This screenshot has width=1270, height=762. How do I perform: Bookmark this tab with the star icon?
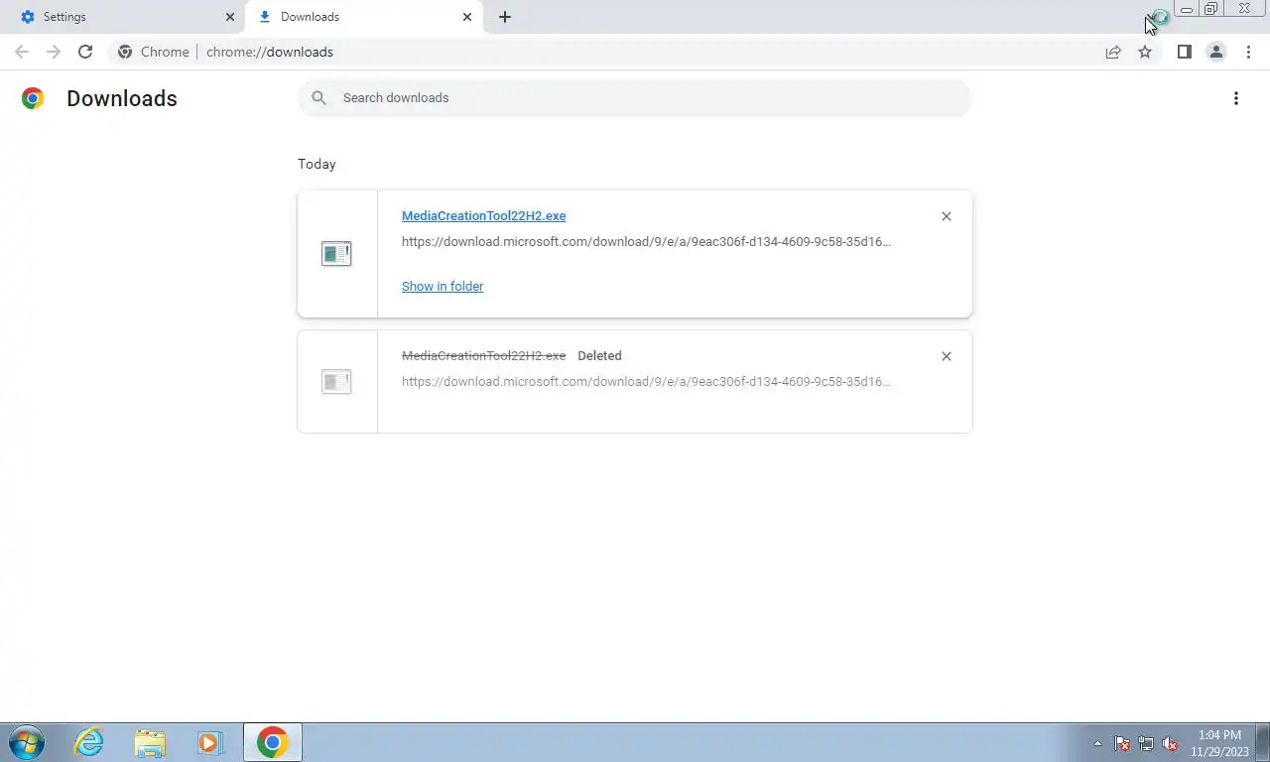(1145, 52)
